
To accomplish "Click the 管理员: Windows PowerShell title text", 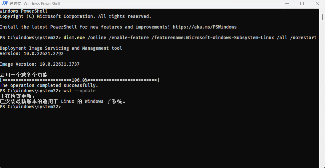I will click(35, 4).
